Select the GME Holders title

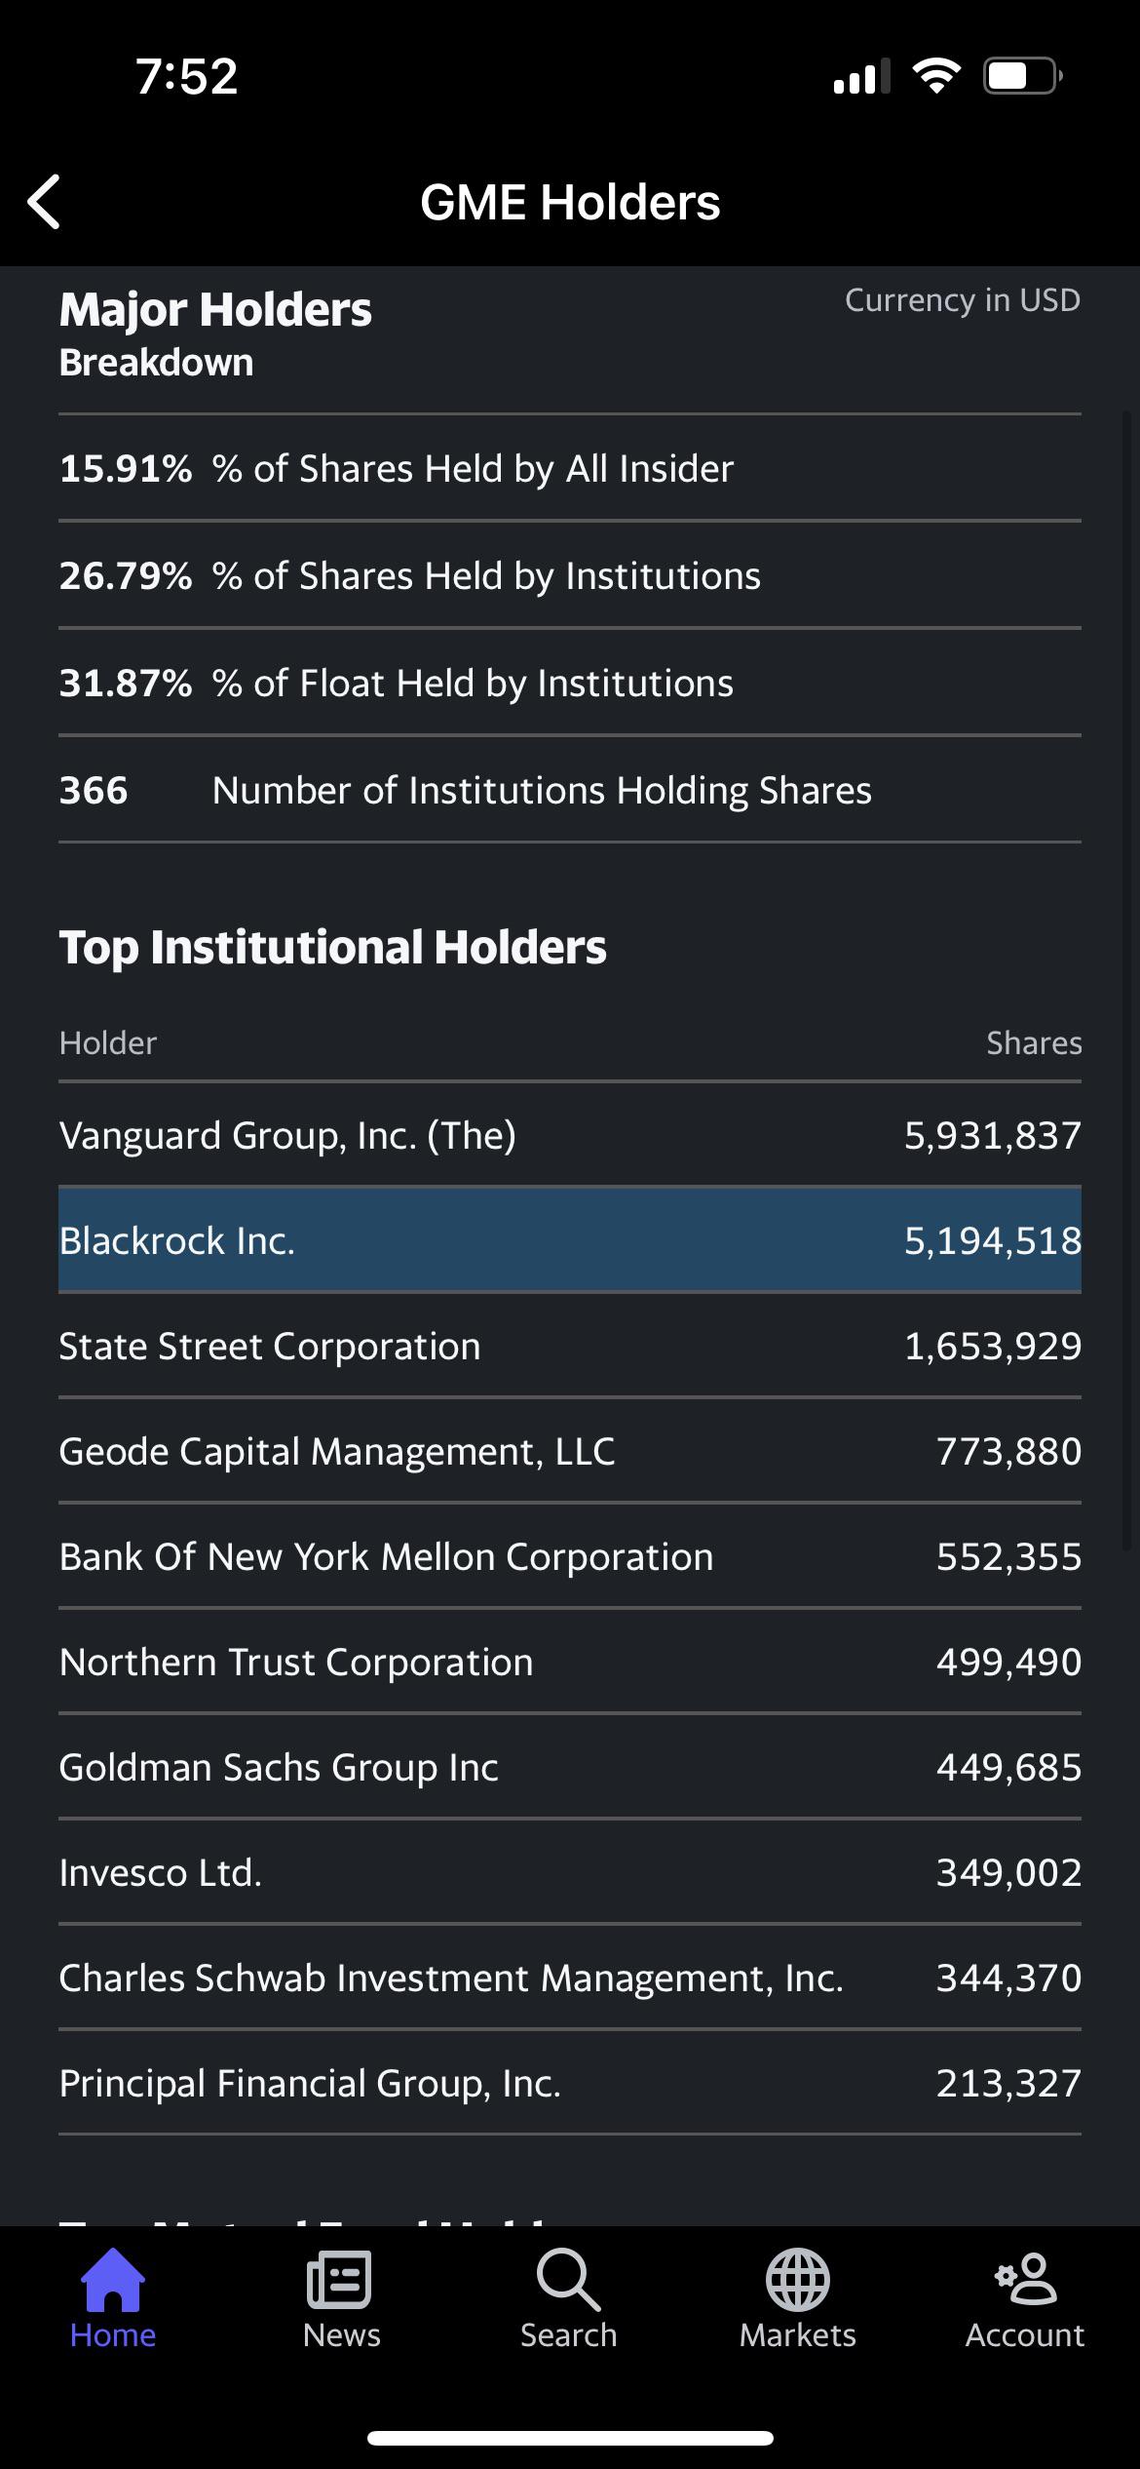click(x=570, y=202)
